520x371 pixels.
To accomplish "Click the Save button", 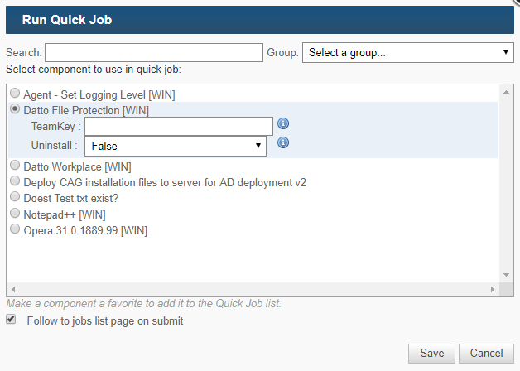I will point(431,353).
